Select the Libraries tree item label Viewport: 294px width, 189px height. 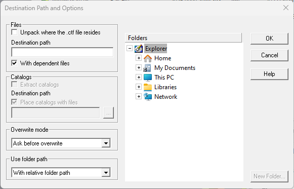pyautogui.click(x=165, y=87)
